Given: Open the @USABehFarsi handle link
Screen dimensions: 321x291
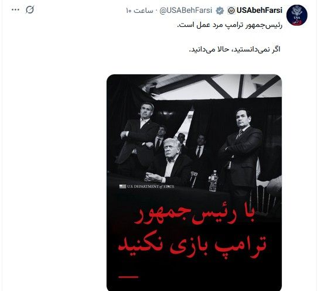Looking at the screenshot, I should [x=186, y=11].
